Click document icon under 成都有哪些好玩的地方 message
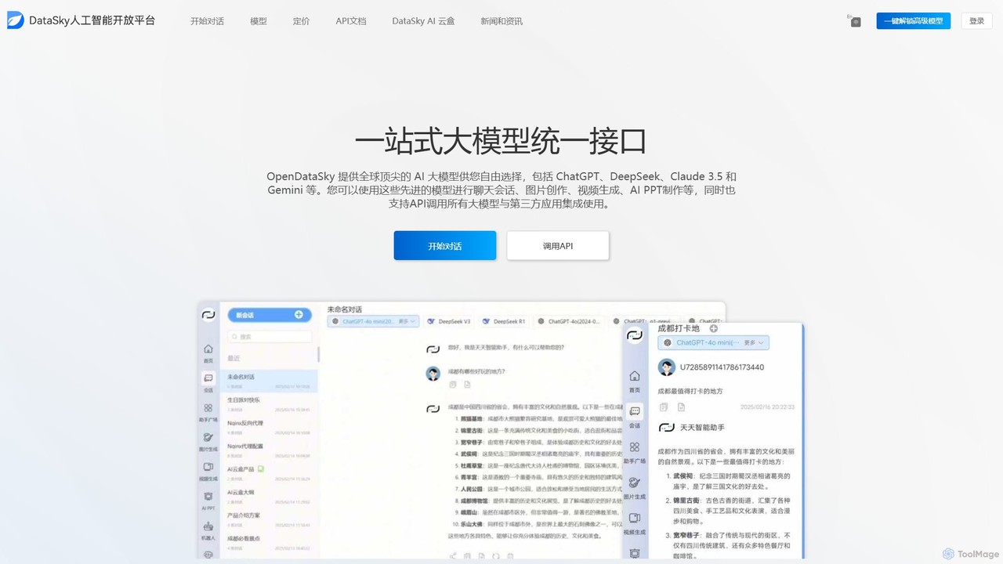The height and width of the screenshot is (564, 1003). (467, 385)
